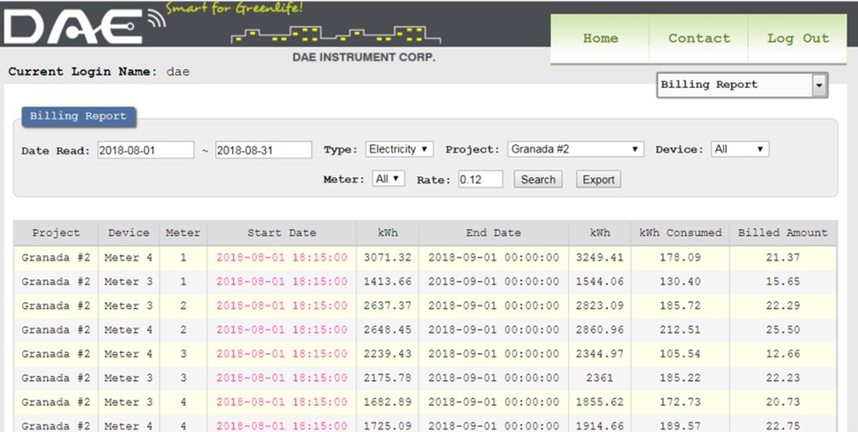
Task: Click start kWh reading 1682.89
Action: pos(387,402)
